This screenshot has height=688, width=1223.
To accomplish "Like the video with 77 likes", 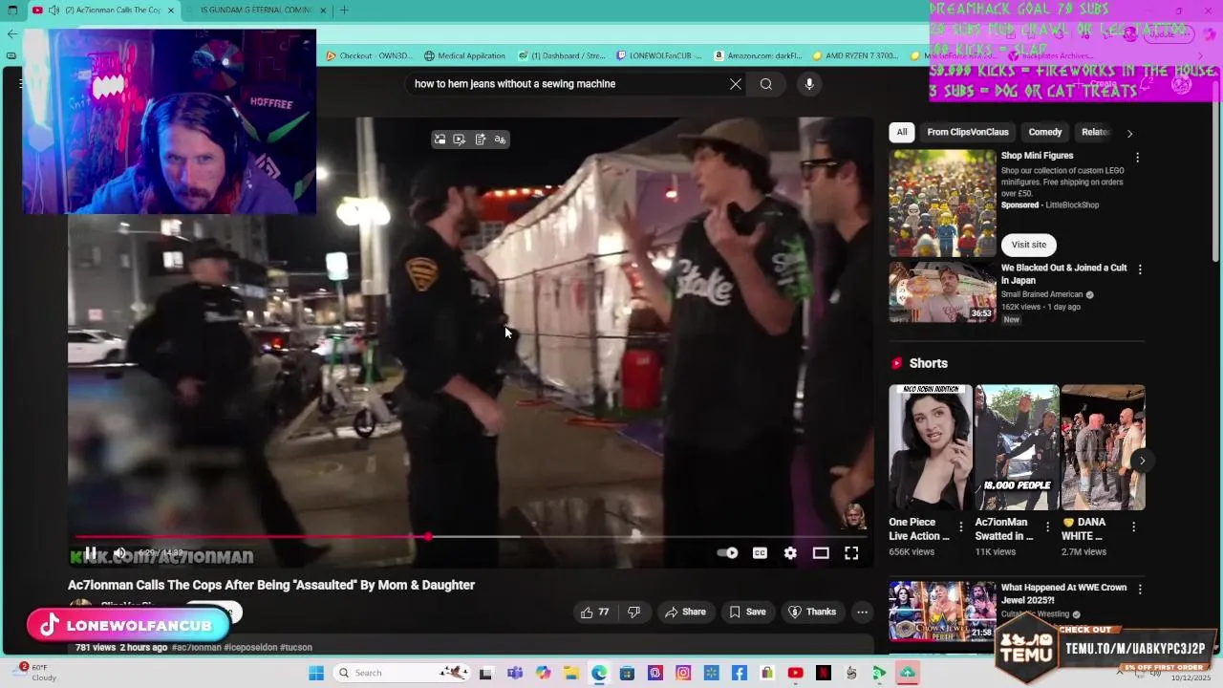I will pos(594,613).
